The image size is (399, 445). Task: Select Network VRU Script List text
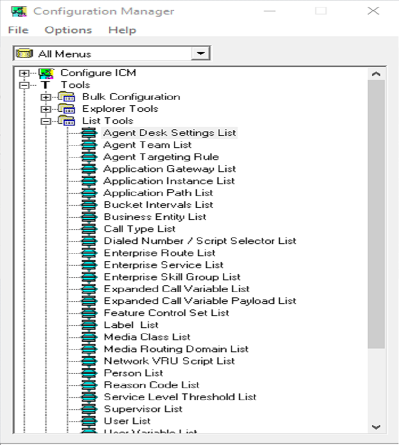(169, 361)
